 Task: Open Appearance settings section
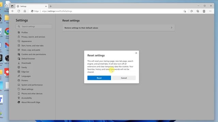coord(27,41)
